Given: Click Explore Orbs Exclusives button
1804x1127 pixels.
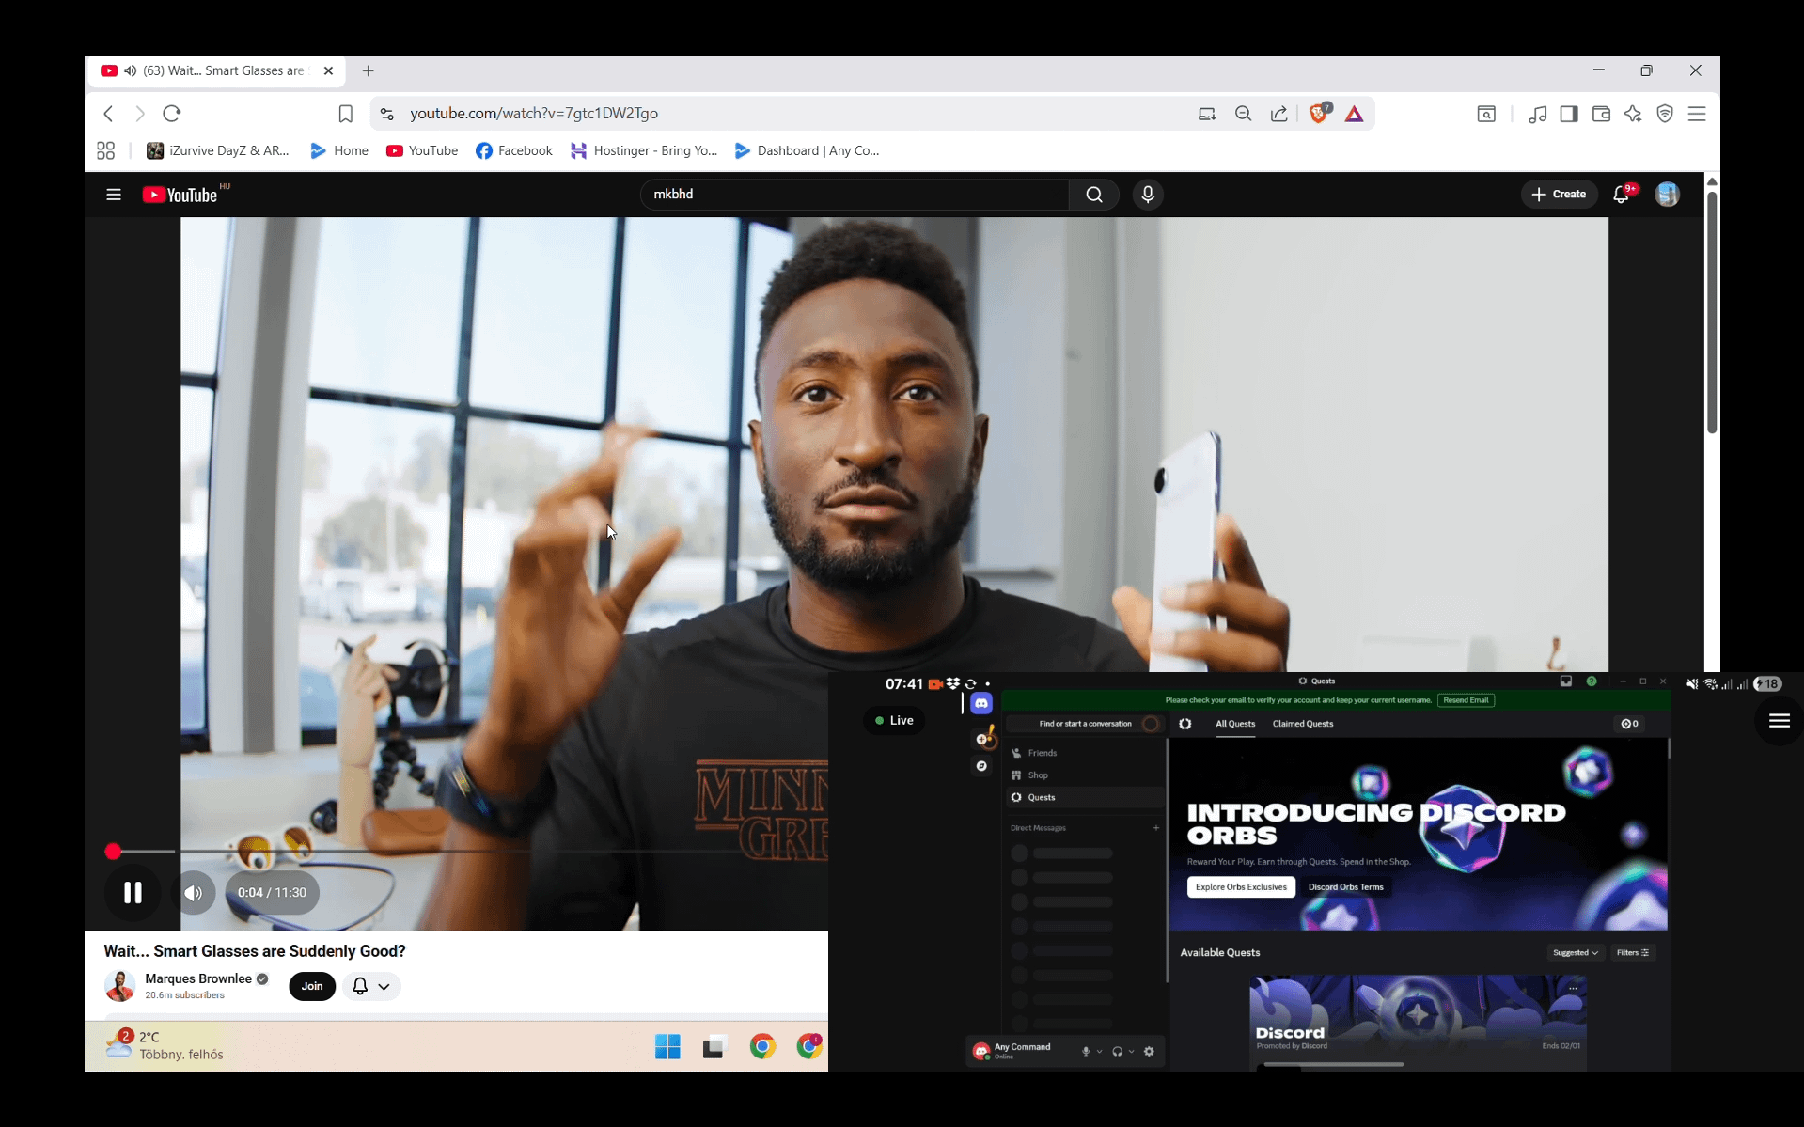Looking at the screenshot, I should tap(1240, 887).
